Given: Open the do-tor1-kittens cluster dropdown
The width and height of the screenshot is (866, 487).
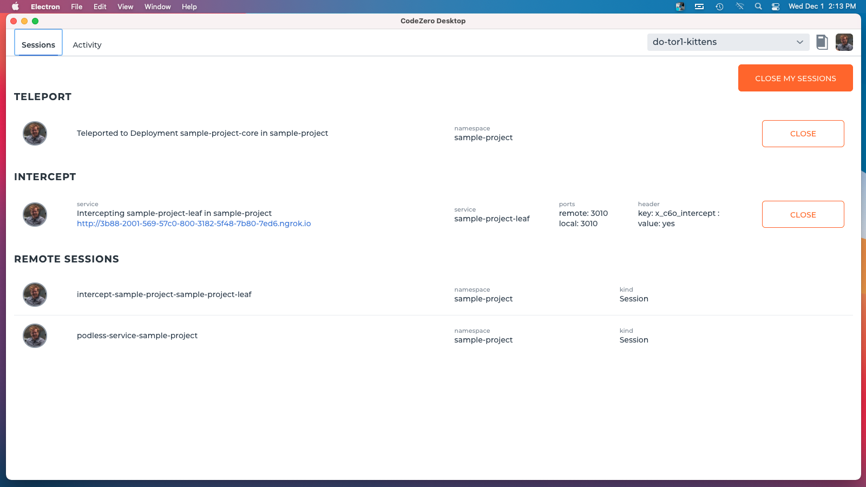Looking at the screenshot, I should pyautogui.click(x=728, y=42).
